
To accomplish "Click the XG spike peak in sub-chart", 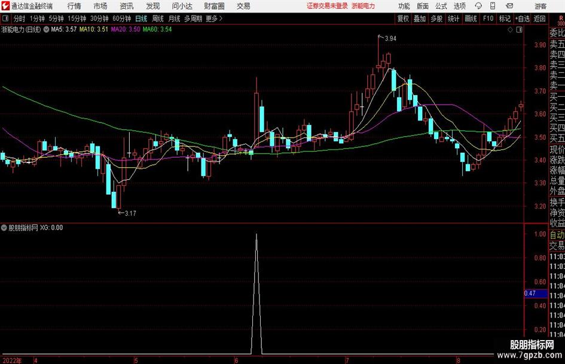I will click(x=256, y=235).
